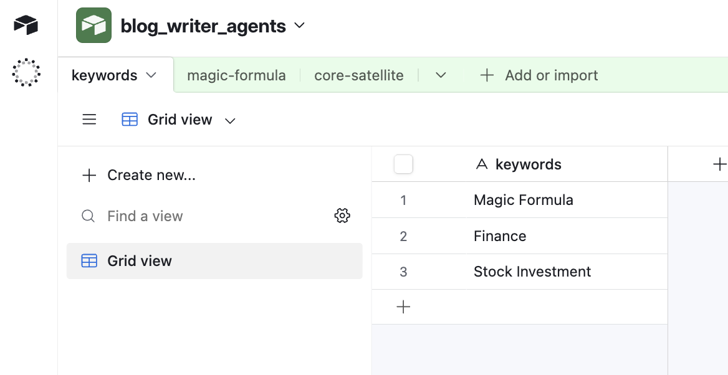This screenshot has width=728, height=375.
Task: Open the Grid view options chevron
Action: [x=230, y=120]
